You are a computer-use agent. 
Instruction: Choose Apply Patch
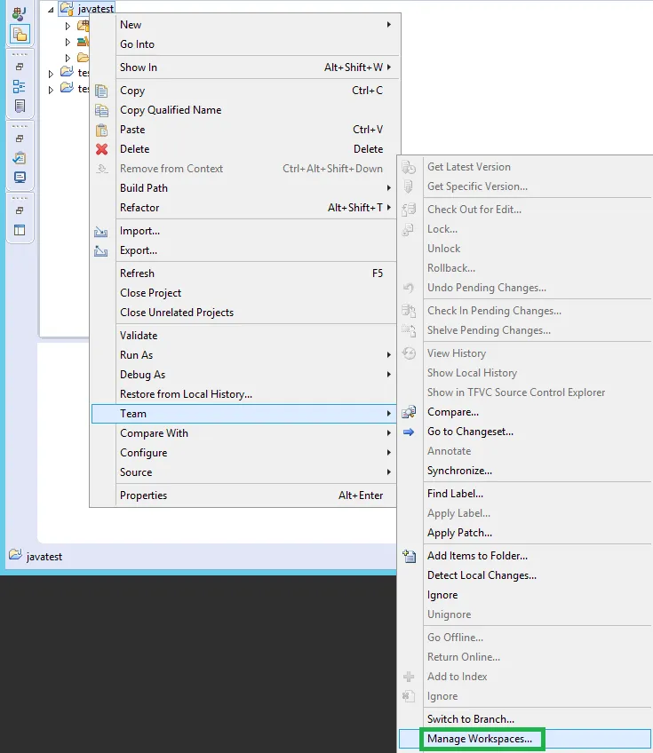(525, 533)
